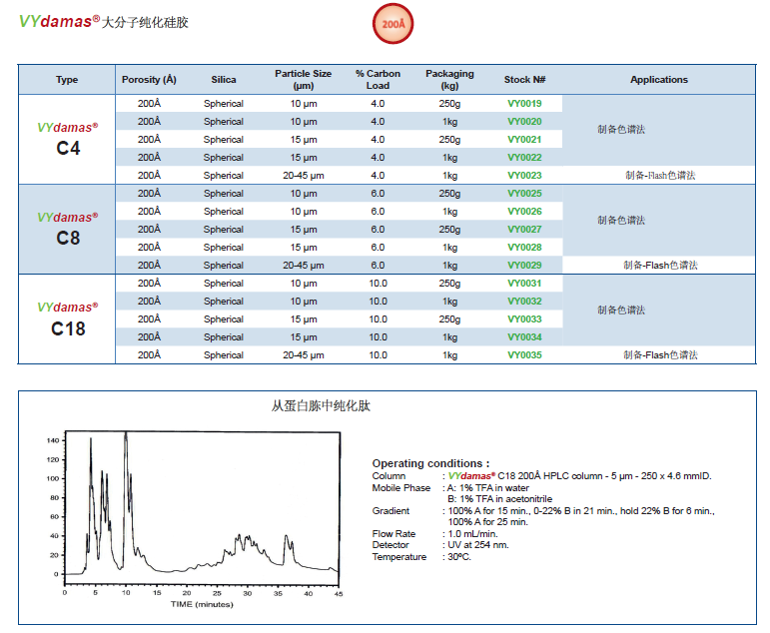
Task: Click the Detector UV at 254 nm. line
Action: click(440, 545)
